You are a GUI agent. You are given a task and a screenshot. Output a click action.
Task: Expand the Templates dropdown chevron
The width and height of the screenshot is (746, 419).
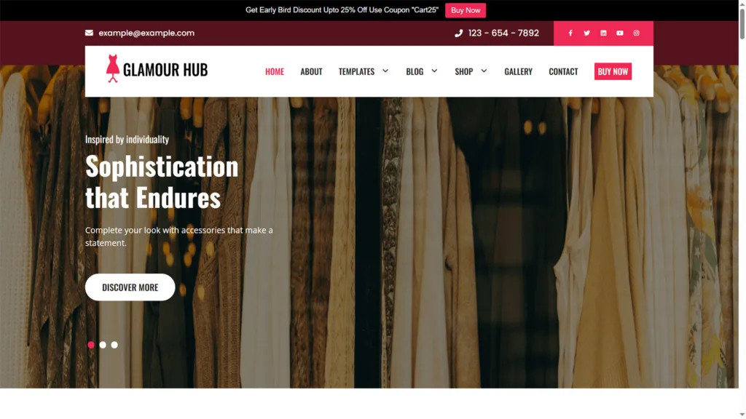[x=385, y=71]
